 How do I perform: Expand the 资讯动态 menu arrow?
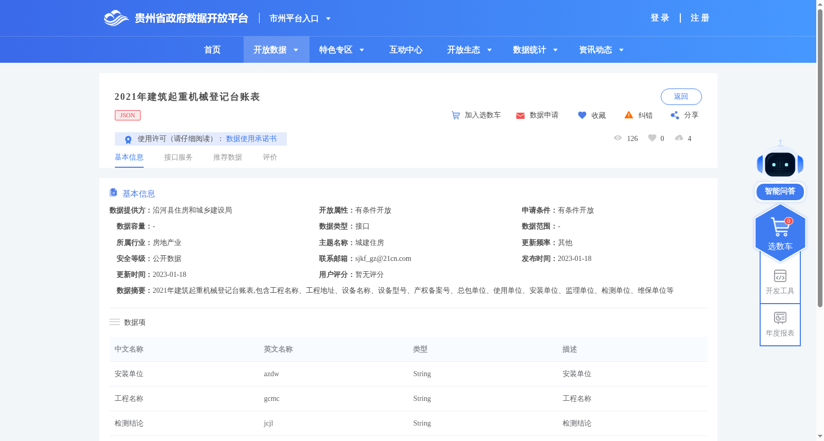click(x=622, y=50)
